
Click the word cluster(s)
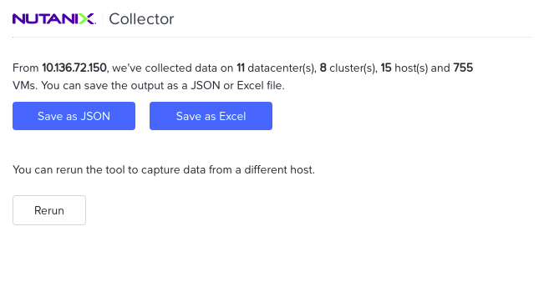(x=353, y=68)
